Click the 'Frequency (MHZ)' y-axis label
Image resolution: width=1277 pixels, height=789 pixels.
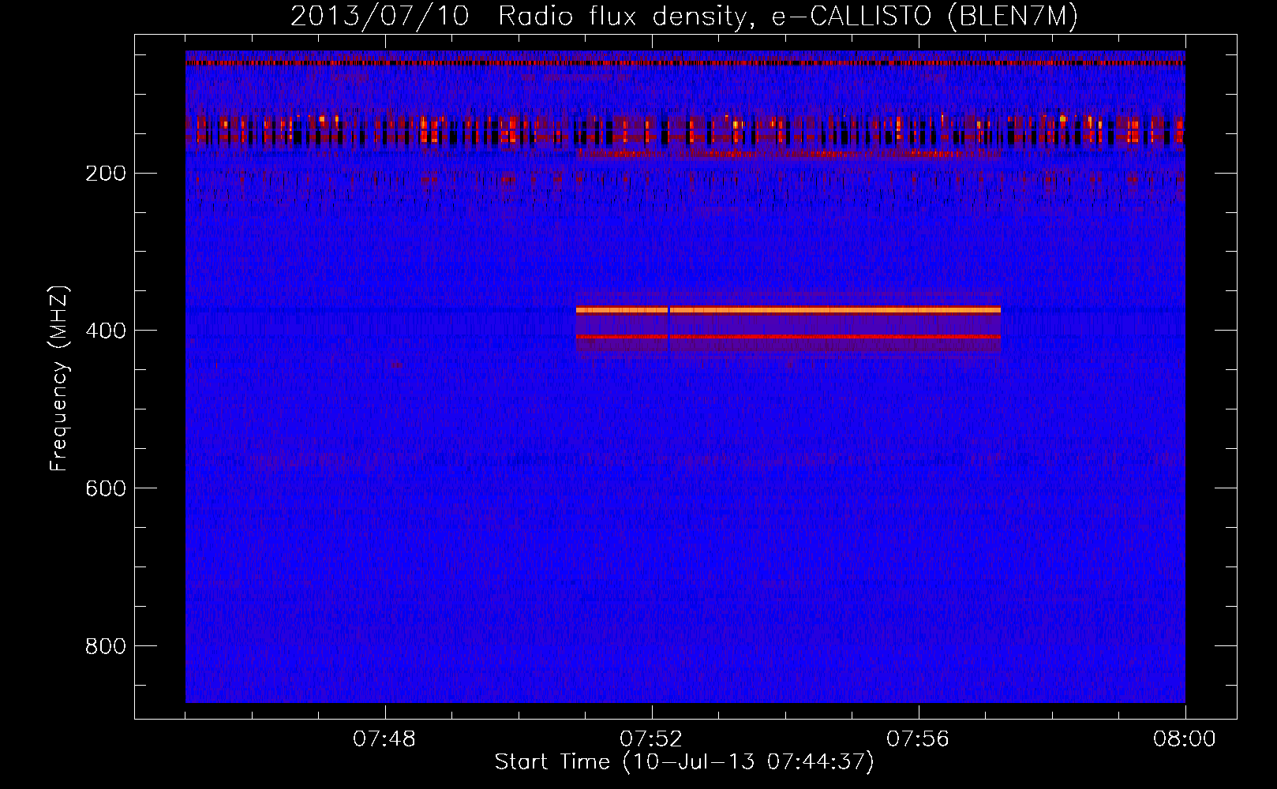click(x=59, y=378)
